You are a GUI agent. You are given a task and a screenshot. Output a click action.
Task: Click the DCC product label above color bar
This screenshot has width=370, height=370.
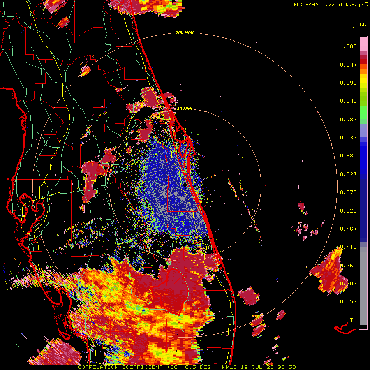point(361,25)
